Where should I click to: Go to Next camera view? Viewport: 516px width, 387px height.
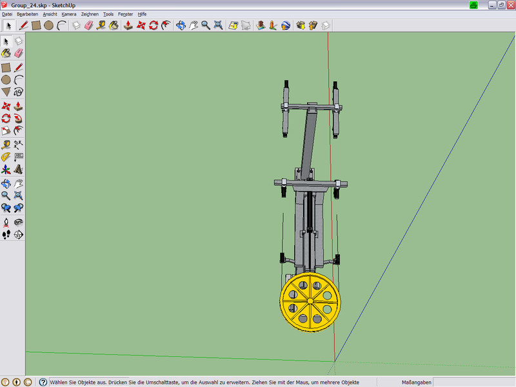coord(19,208)
